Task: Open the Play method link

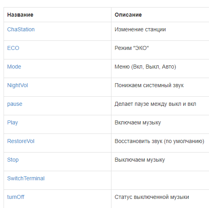Action: (x=13, y=123)
